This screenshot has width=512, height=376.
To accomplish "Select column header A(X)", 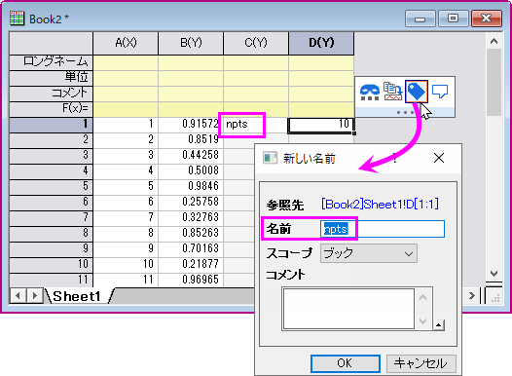I will point(126,43).
